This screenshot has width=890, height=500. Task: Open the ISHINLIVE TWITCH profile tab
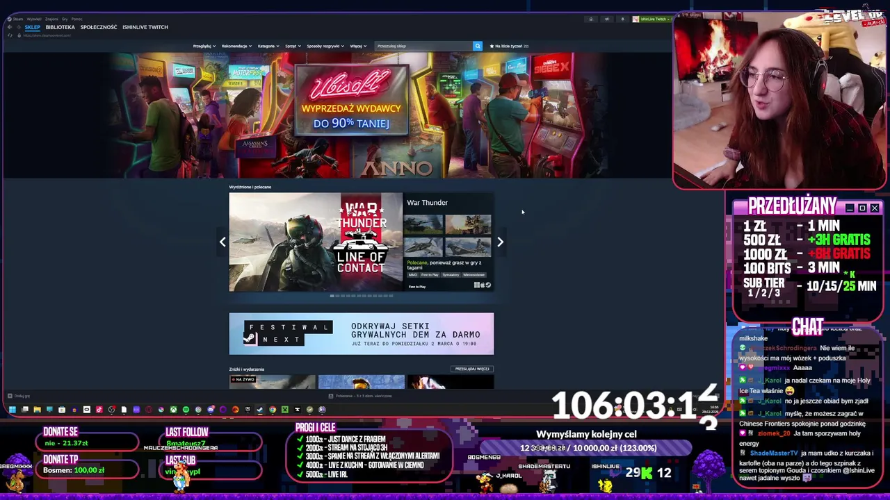tap(145, 27)
